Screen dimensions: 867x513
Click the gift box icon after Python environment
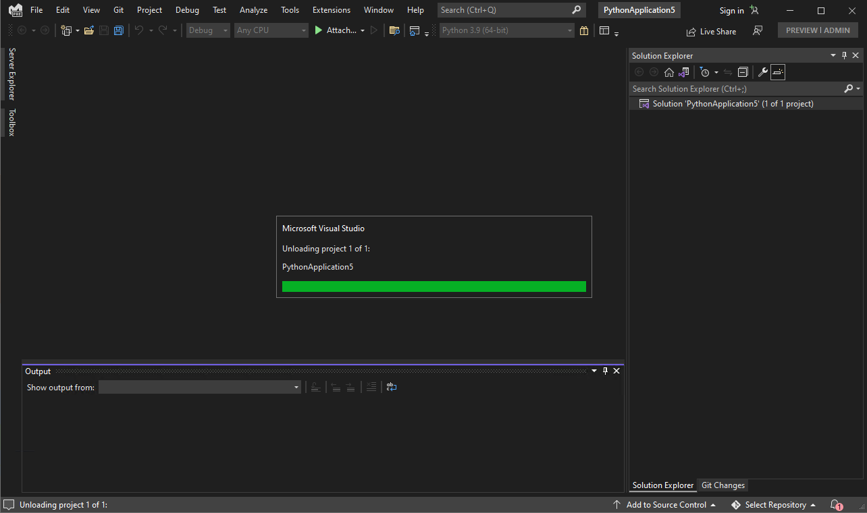coord(584,30)
